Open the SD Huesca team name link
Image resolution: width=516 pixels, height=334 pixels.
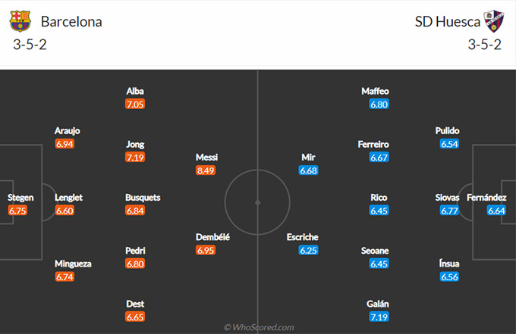tap(448, 22)
